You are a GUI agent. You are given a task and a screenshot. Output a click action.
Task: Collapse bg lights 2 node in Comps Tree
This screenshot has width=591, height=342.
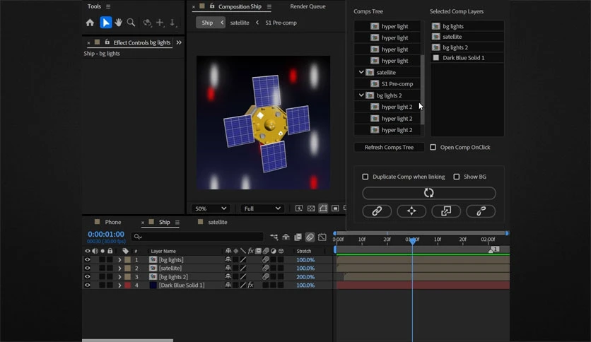tap(361, 95)
